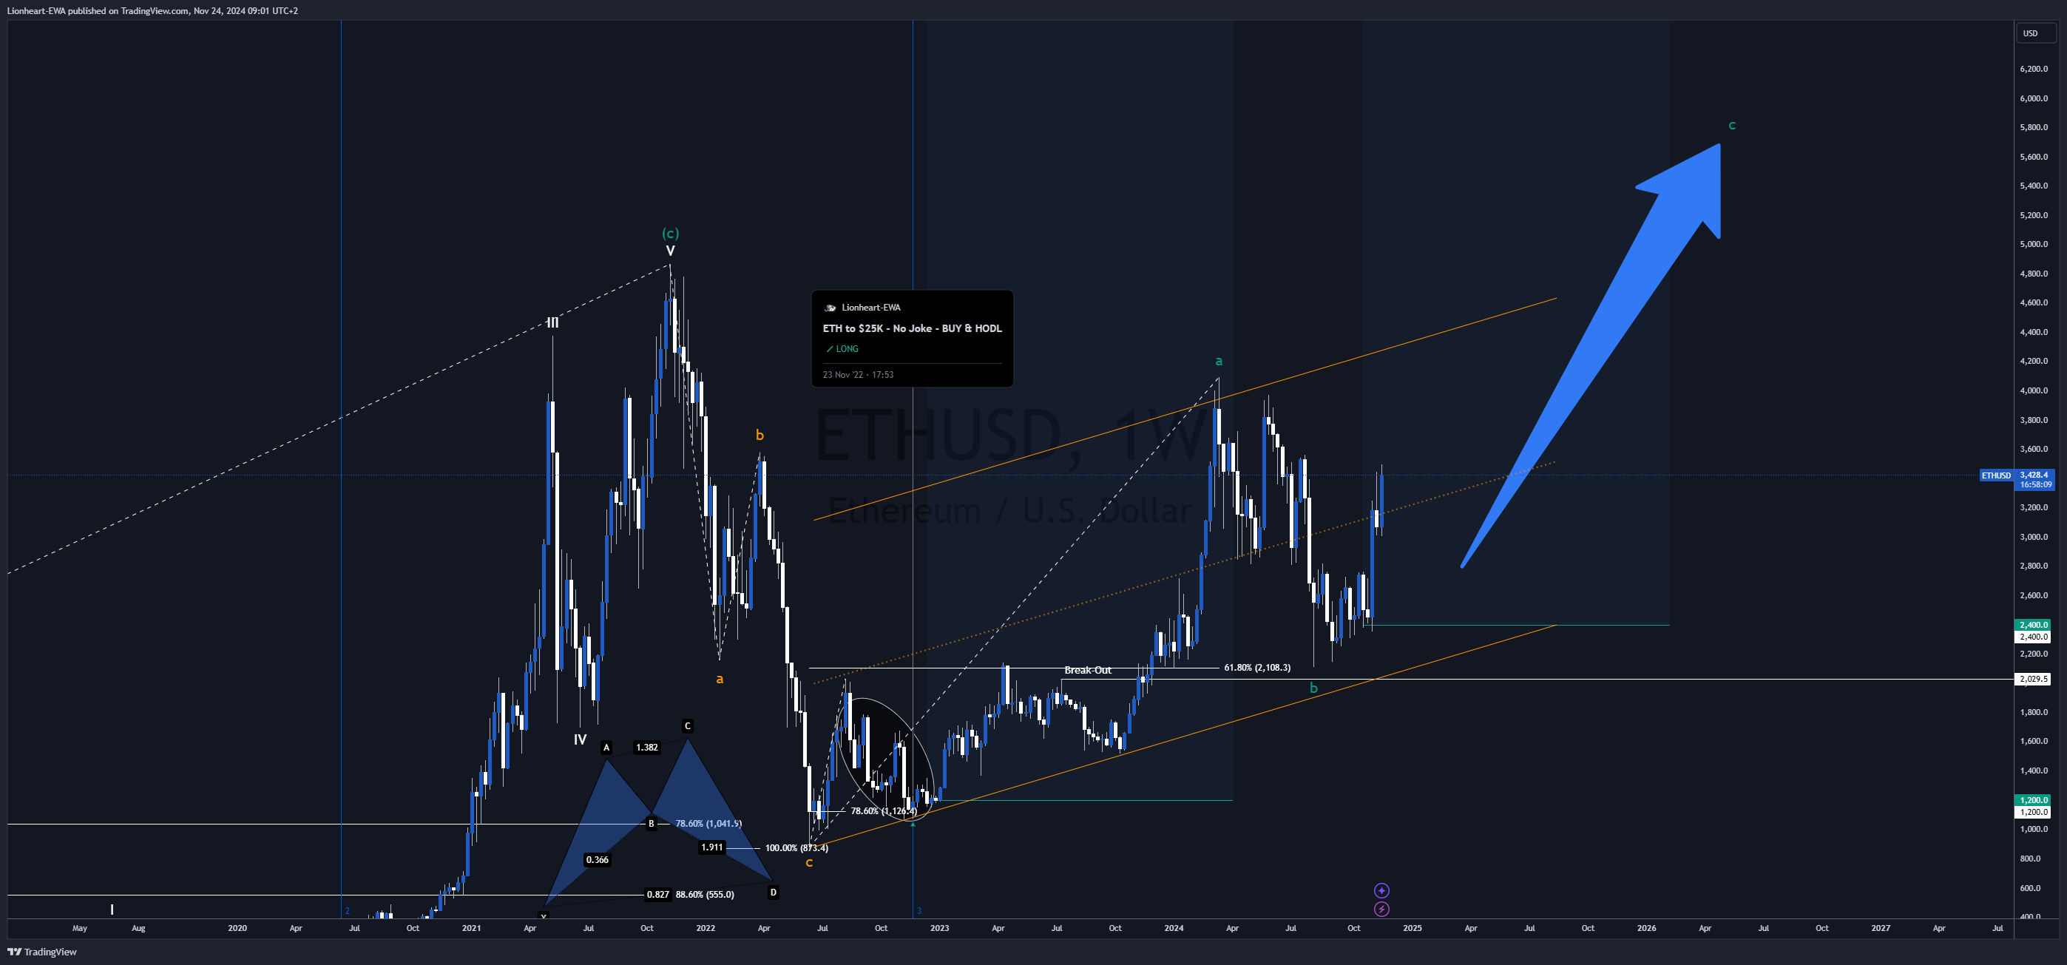2067x965 pixels.
Task: Click the 2021 label on the time axis
Action: (471, 928)
